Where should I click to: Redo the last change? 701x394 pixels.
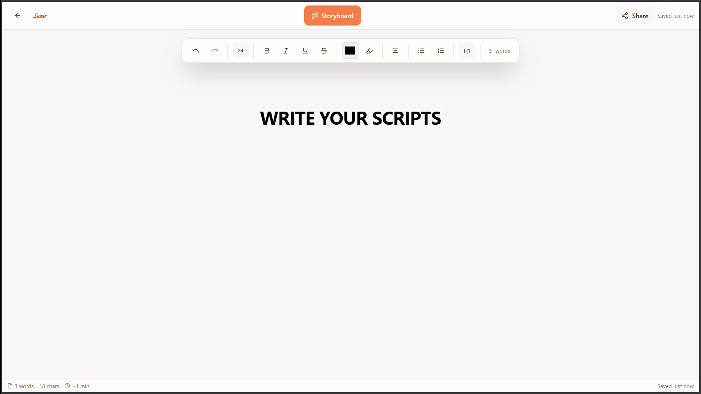click(215, 51)
